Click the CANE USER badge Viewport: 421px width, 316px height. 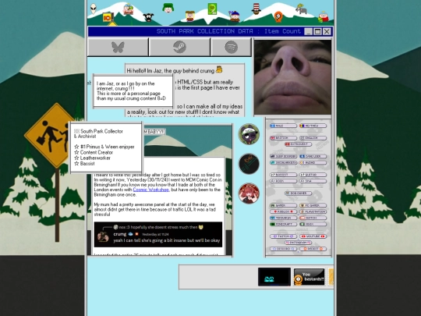click(313, 156)
